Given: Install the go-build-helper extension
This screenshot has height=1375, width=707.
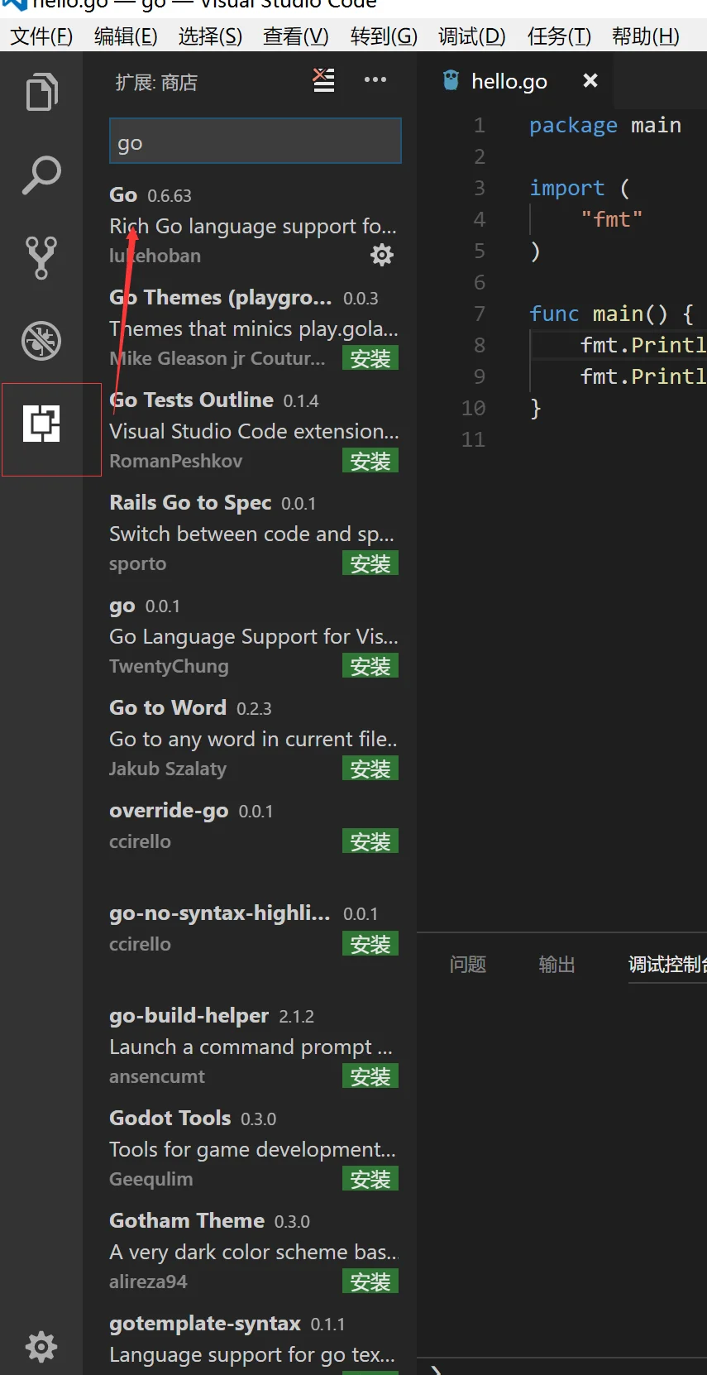Looking at the screenshot, I should pyautogui.click(x=370, y=1076).
